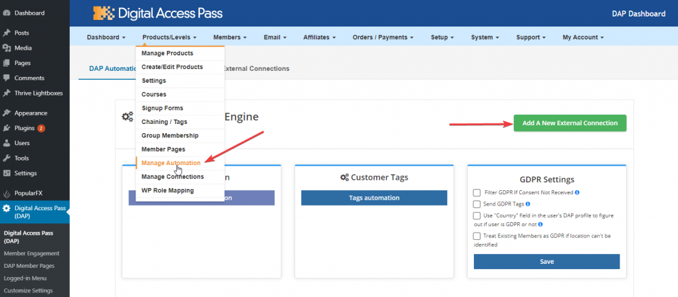Open Tools via the wrench icon
The image size is (678, 297).
pyautogui.click(x=7, y=158)
